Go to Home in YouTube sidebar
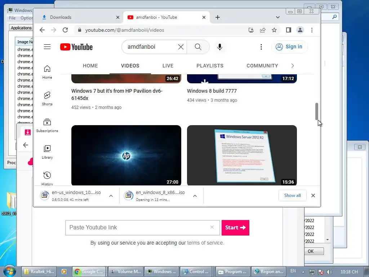Viewport: 369px width, 277px height. [x=47, y=72]
